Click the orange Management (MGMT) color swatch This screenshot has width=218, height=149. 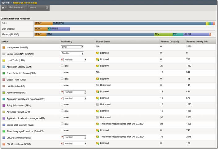pos(4,47)
